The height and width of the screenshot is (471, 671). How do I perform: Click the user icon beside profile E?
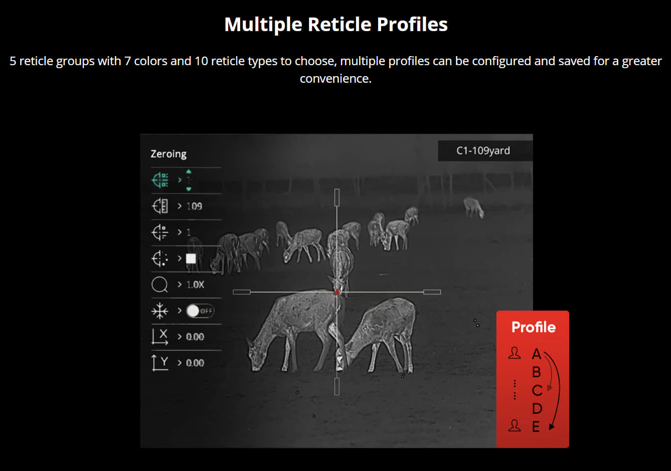click(x=515, y=426)
